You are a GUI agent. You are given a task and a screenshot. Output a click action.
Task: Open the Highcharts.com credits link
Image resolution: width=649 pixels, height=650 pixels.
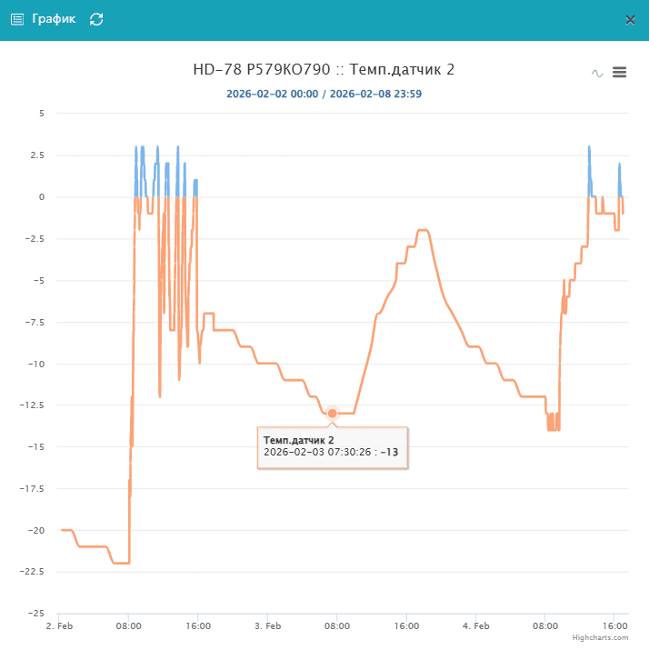pyautogui.click(x=600, y=638)
